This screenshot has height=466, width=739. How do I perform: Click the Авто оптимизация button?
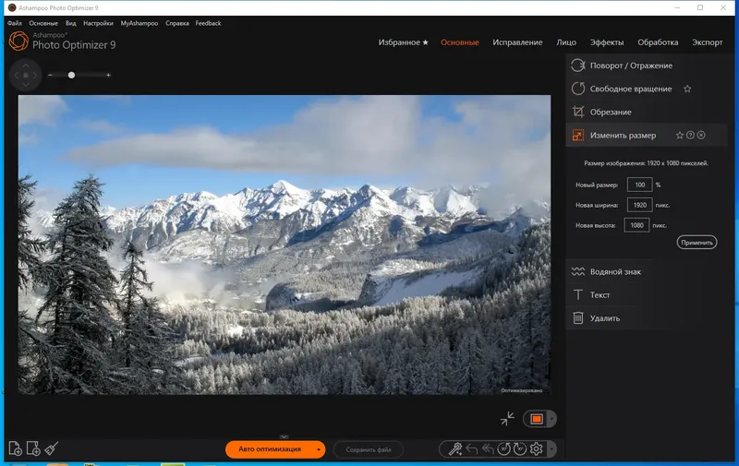click(269, 449)
